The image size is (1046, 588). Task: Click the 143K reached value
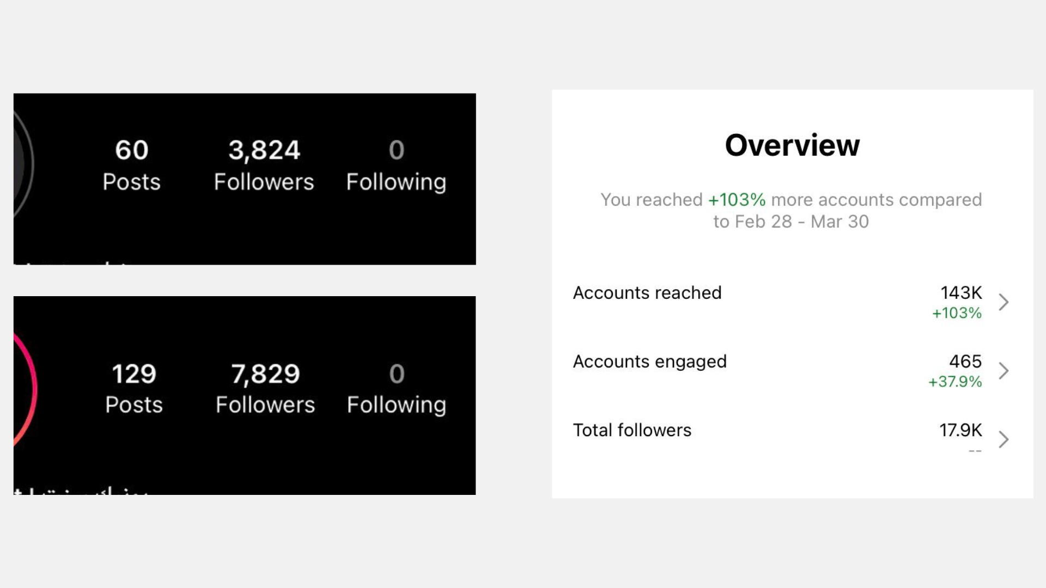(x=961, y=293)
